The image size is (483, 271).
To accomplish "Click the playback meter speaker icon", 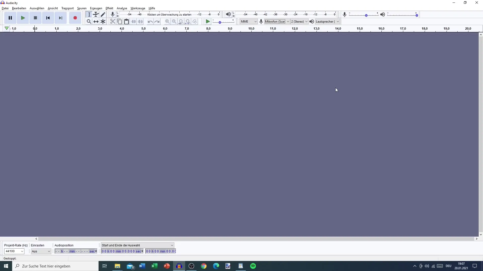I will coord(228,14).
